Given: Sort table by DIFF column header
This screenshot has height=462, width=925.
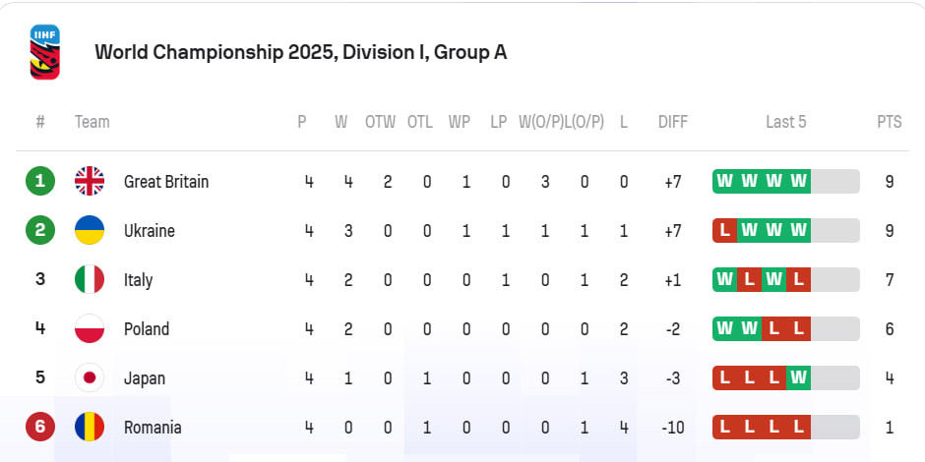Looking at the screenshot, I should [673, 122].
